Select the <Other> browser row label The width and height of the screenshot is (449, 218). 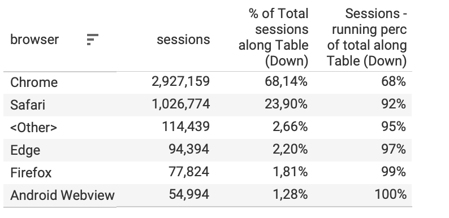point(34,127)
